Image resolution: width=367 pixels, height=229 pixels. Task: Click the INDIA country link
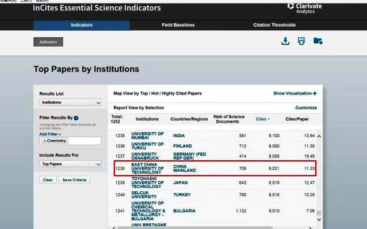pyautogui.click(x=179, y=136)
